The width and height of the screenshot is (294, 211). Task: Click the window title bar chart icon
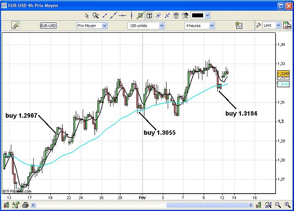point(4,6)
